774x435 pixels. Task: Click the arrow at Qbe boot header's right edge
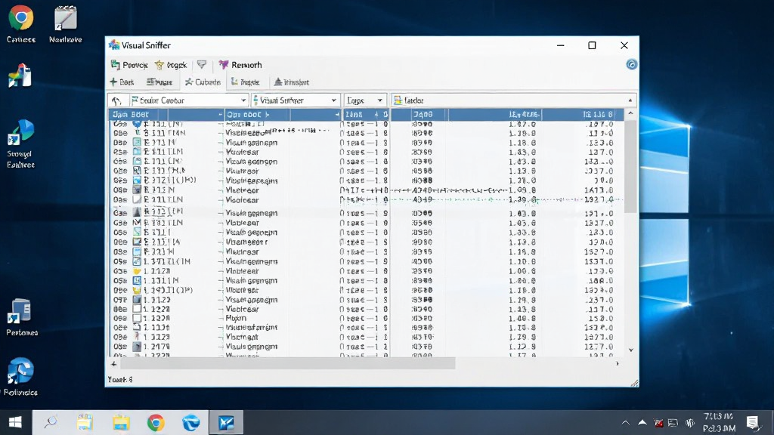(337, 115)
